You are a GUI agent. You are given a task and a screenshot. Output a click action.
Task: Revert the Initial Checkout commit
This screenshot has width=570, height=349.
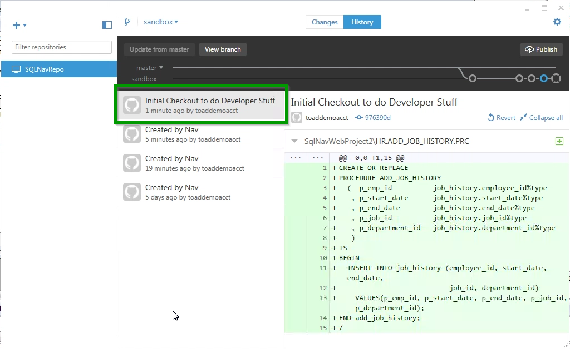click(502, 118)
